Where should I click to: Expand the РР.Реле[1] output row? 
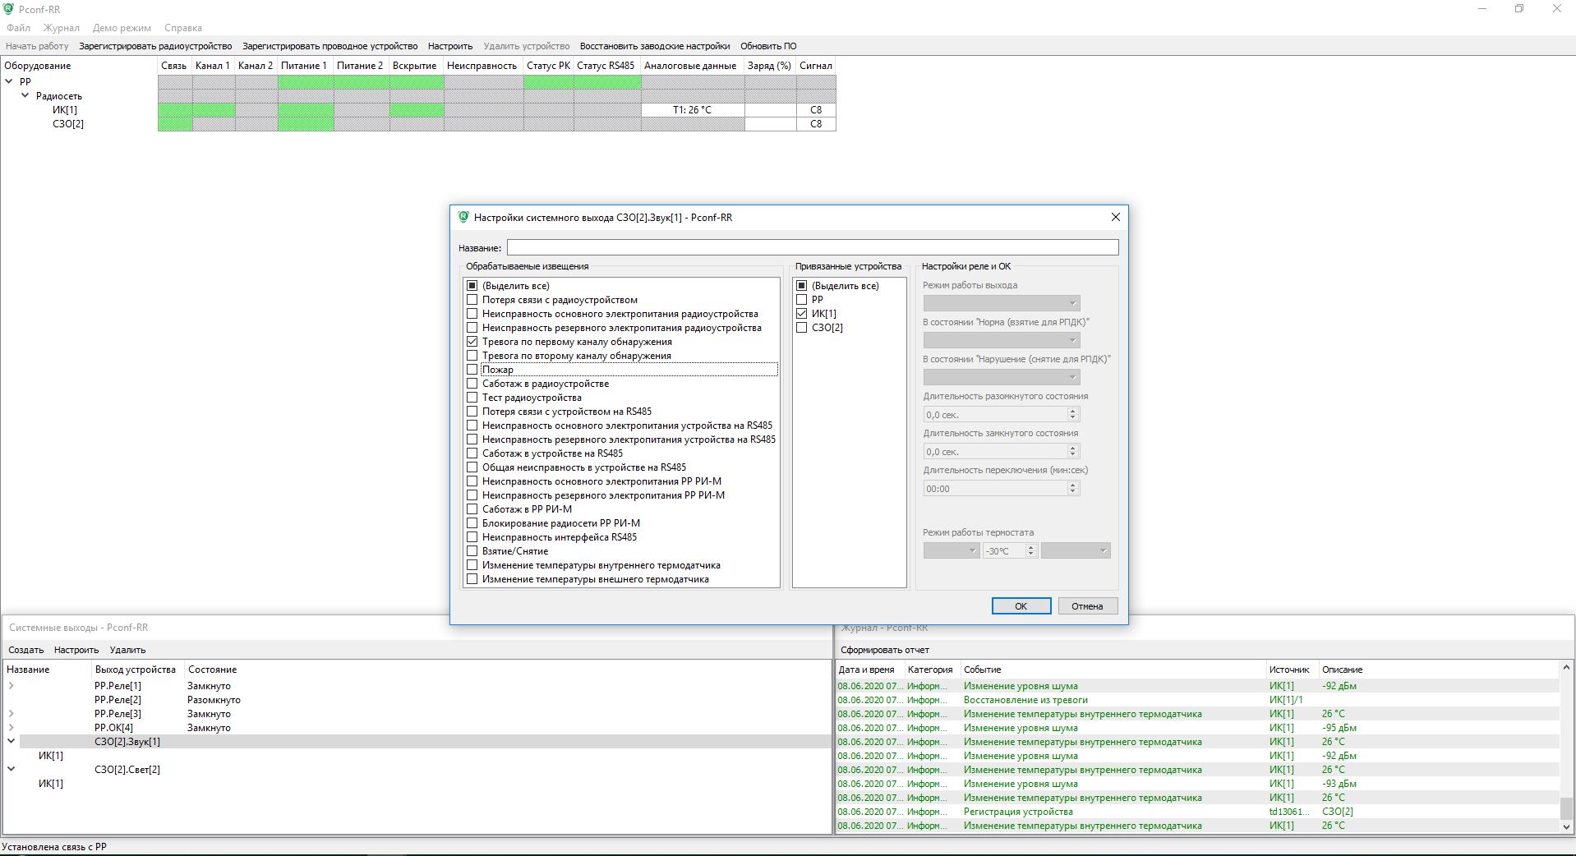12,686
